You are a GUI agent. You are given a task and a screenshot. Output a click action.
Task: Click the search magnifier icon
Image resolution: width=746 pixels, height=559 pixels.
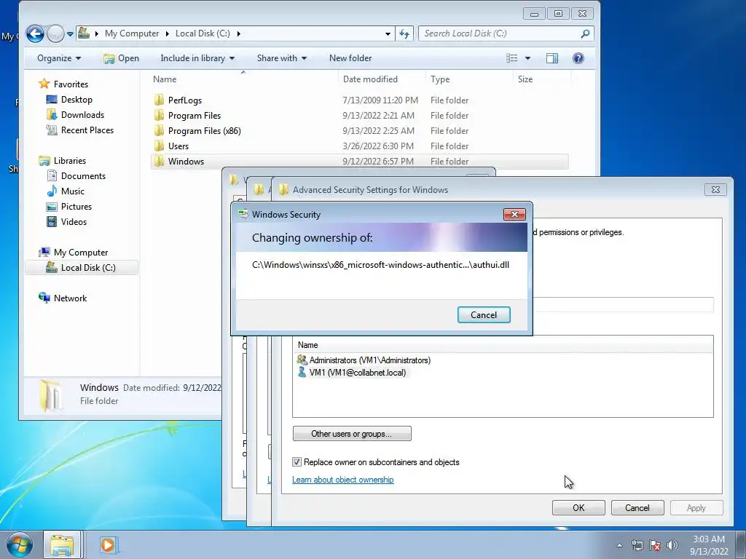tap(585, 33)
